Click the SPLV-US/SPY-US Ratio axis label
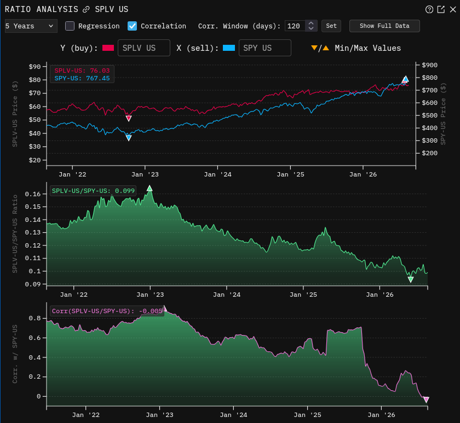The height and width of the screenshot is (423, 460). [x=15, y=234]
